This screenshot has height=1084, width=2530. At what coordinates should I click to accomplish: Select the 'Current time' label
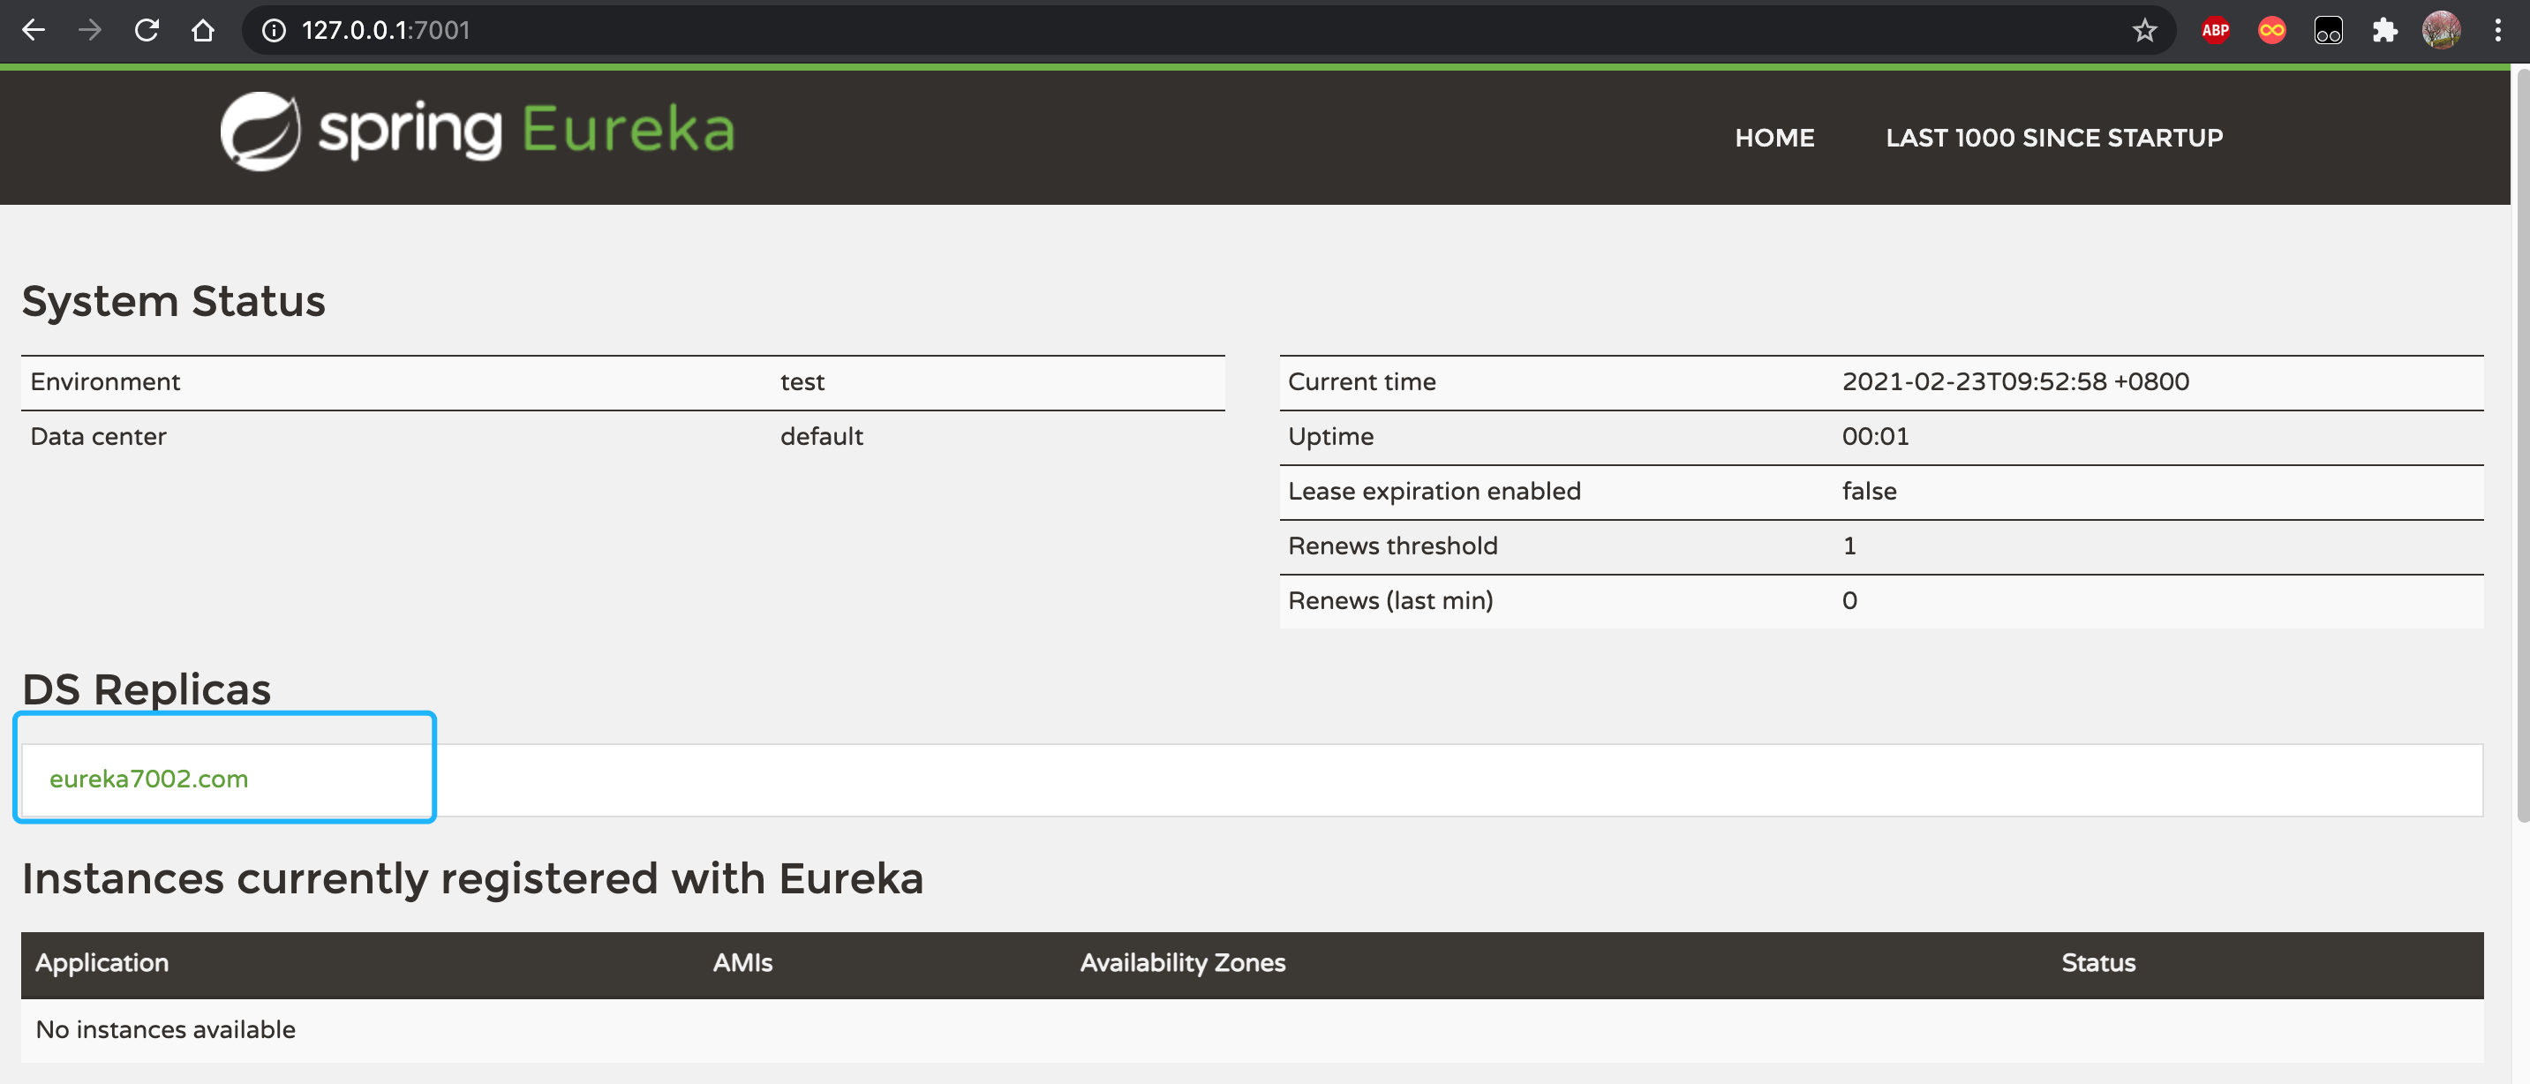(1361, 382)
